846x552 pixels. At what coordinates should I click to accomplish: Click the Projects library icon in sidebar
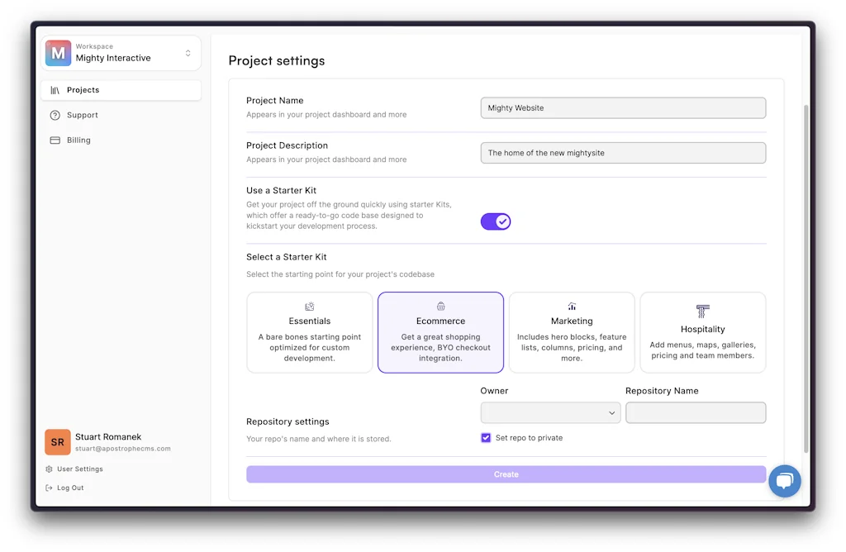pyautogui.click(x=55, y=90)
